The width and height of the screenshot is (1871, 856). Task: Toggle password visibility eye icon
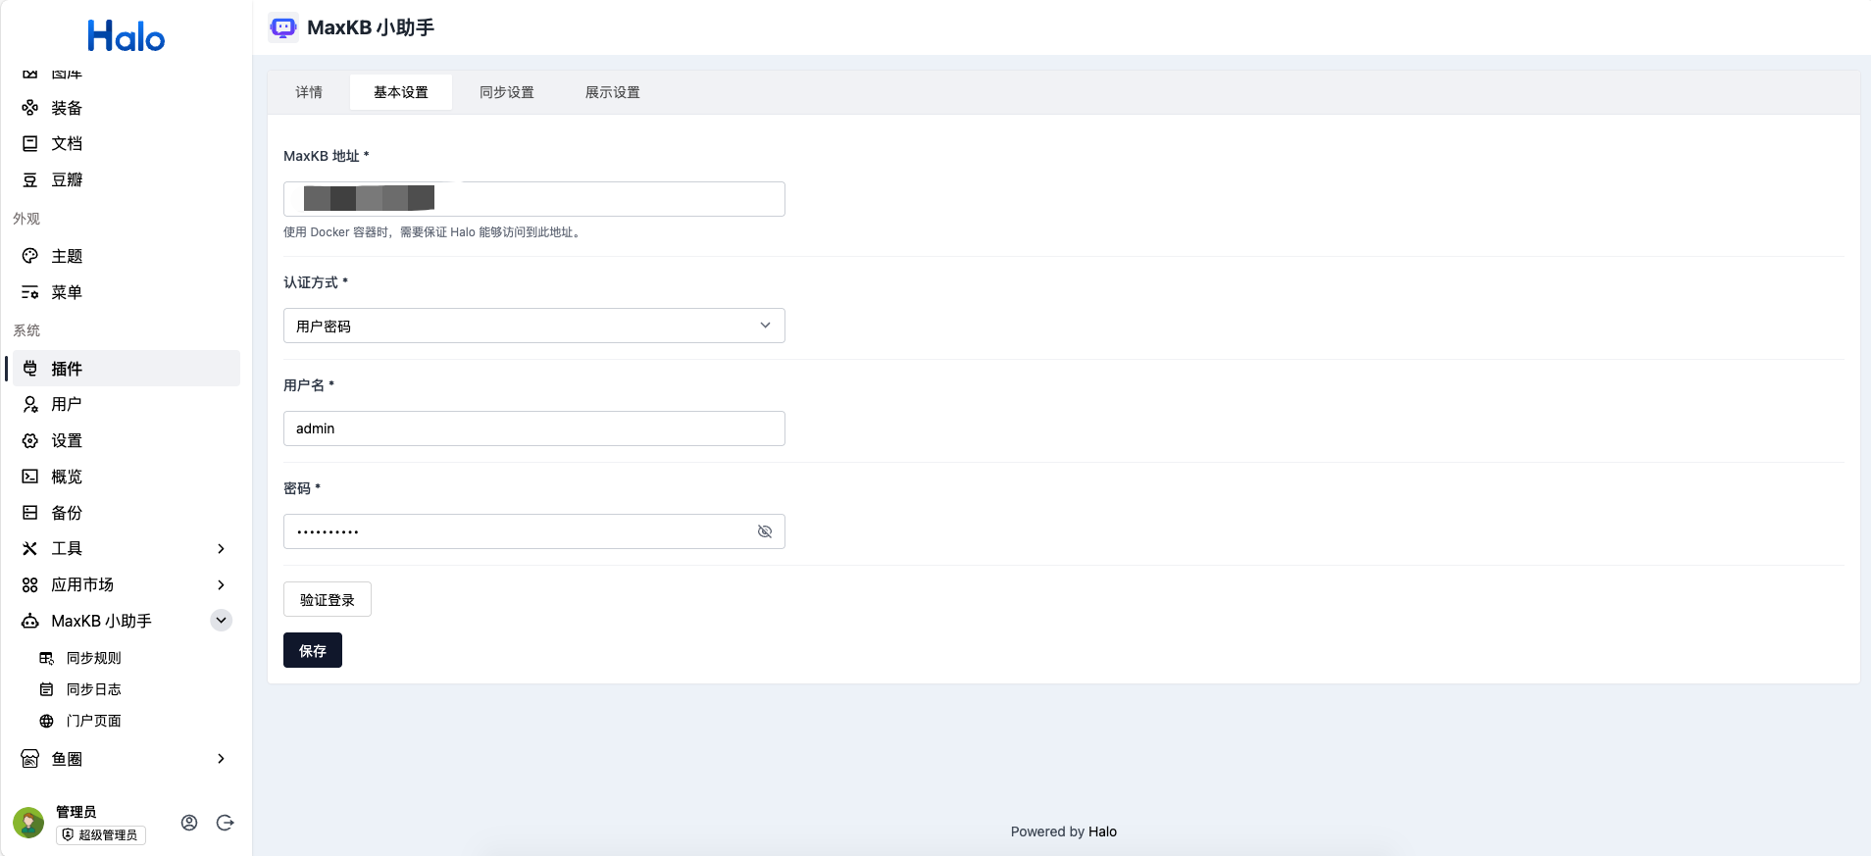(765, 531)
